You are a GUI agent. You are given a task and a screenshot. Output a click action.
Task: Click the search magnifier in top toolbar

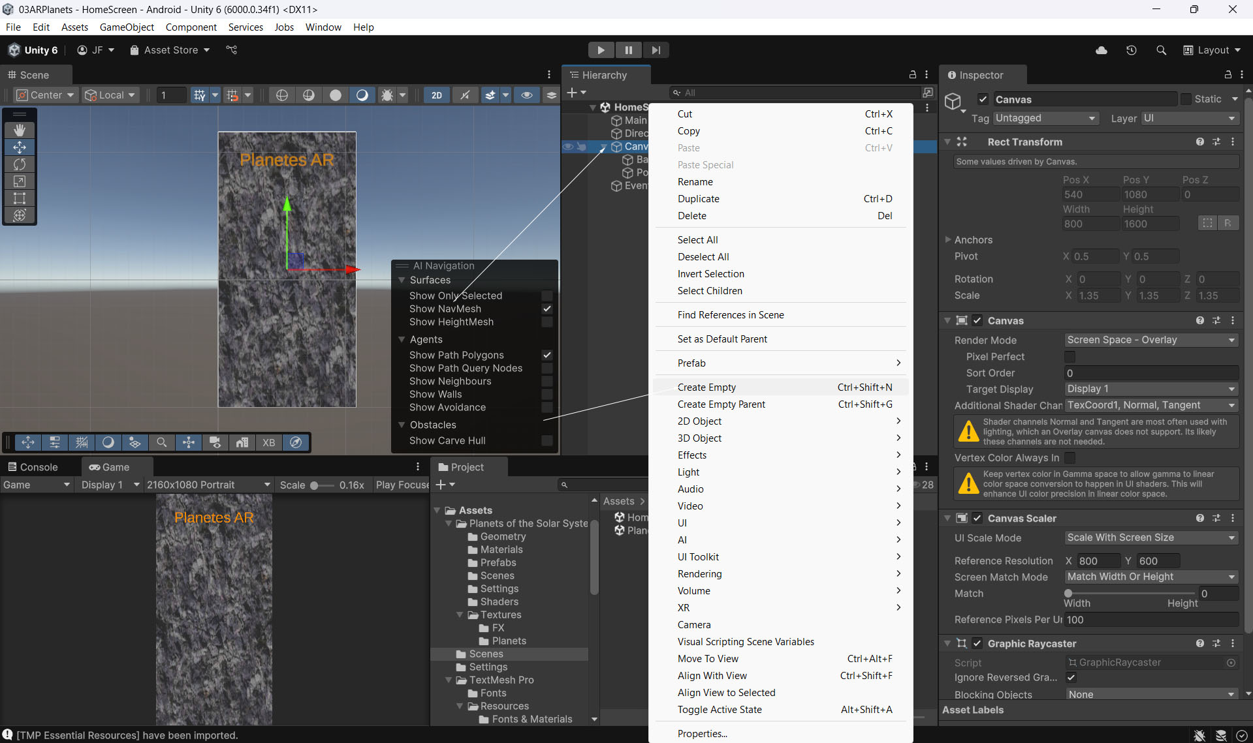pyautogui.click(x=1161, y=50)
